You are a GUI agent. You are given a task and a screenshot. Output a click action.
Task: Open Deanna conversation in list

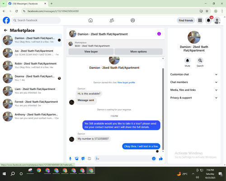click(x=32, y=78)
